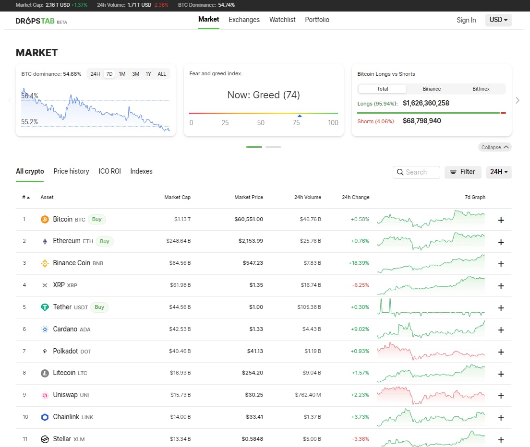
Task: Open the Market nav tab
Action: [208, 20]
